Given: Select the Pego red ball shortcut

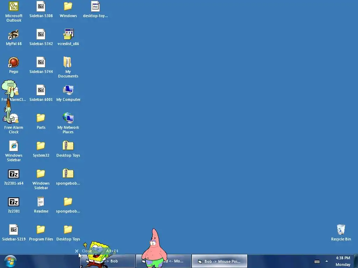Looking at the screenshot, I should pos(14,62).
